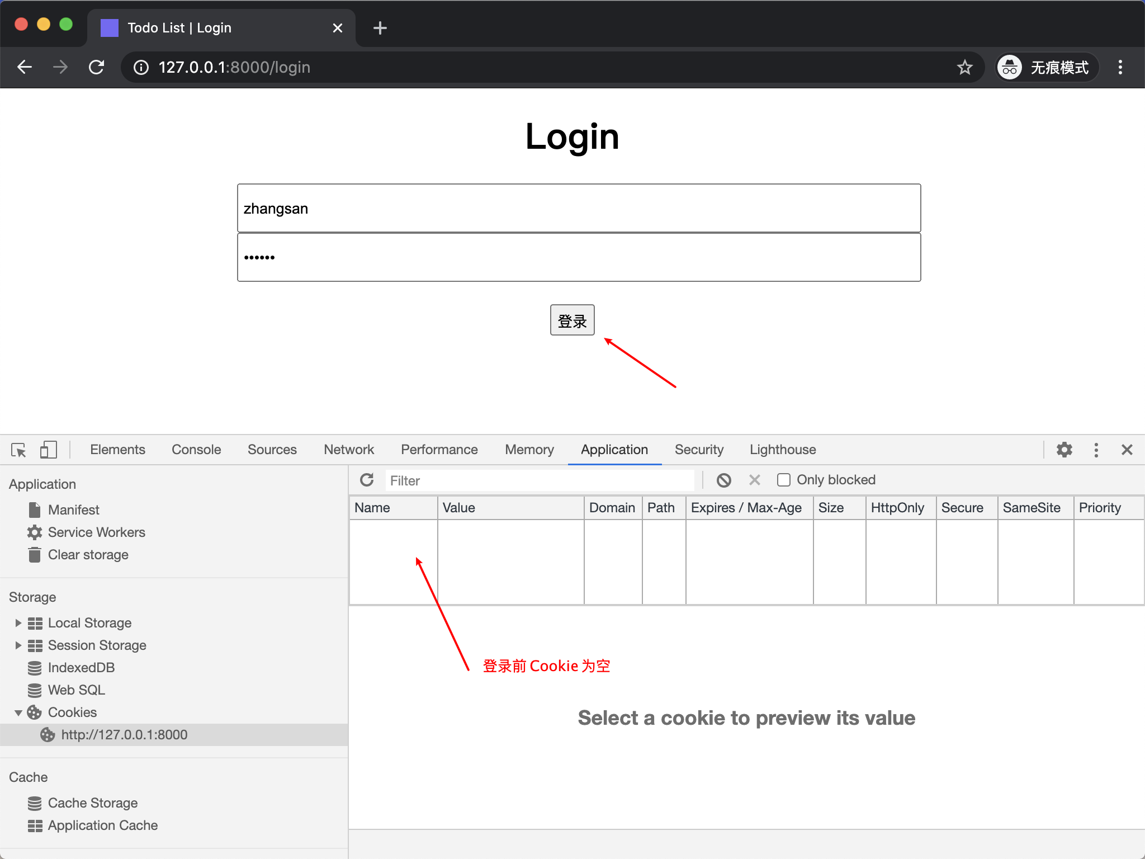Open Chrome three-dot menu
Screen dimensions: 1145x859
coord(1120,68)
